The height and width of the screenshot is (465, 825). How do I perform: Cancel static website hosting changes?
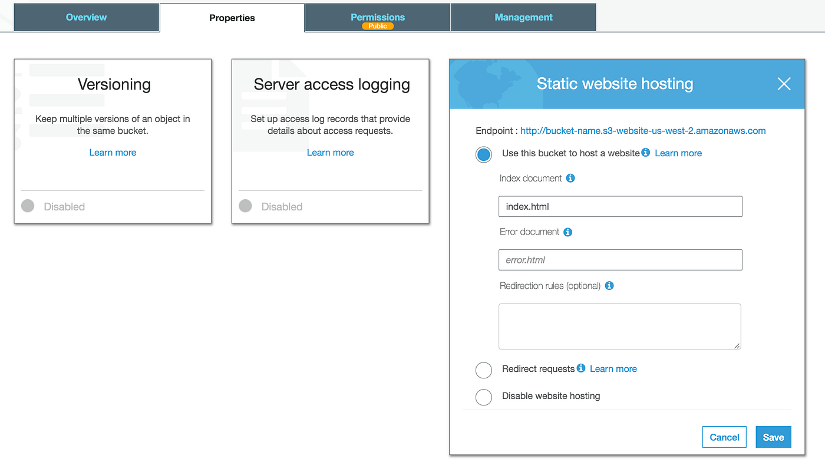click(x=724, y=437)
